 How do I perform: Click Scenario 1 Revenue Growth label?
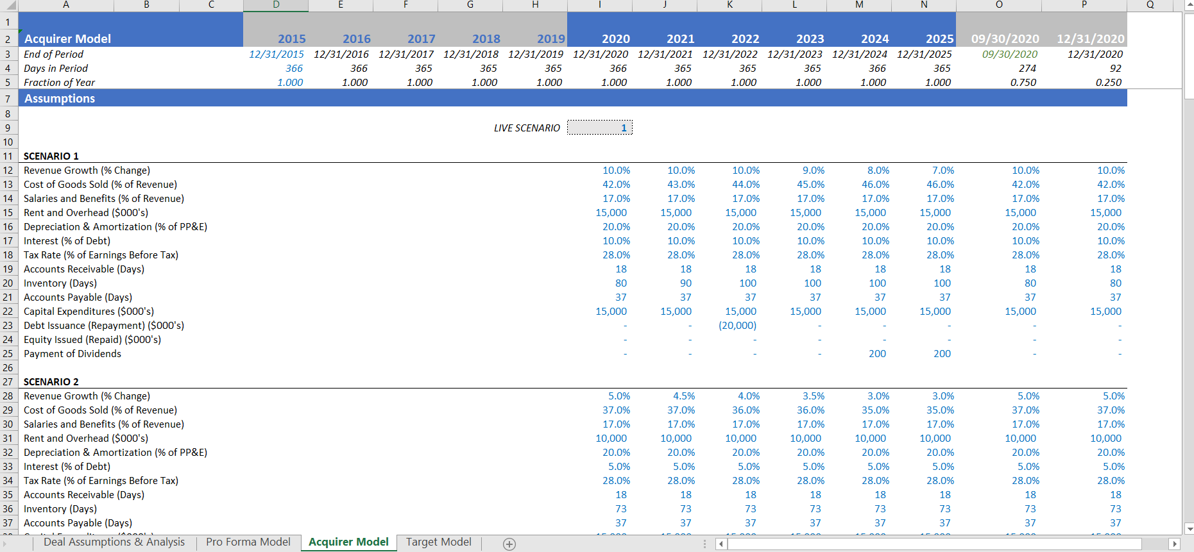pos(87,171)
